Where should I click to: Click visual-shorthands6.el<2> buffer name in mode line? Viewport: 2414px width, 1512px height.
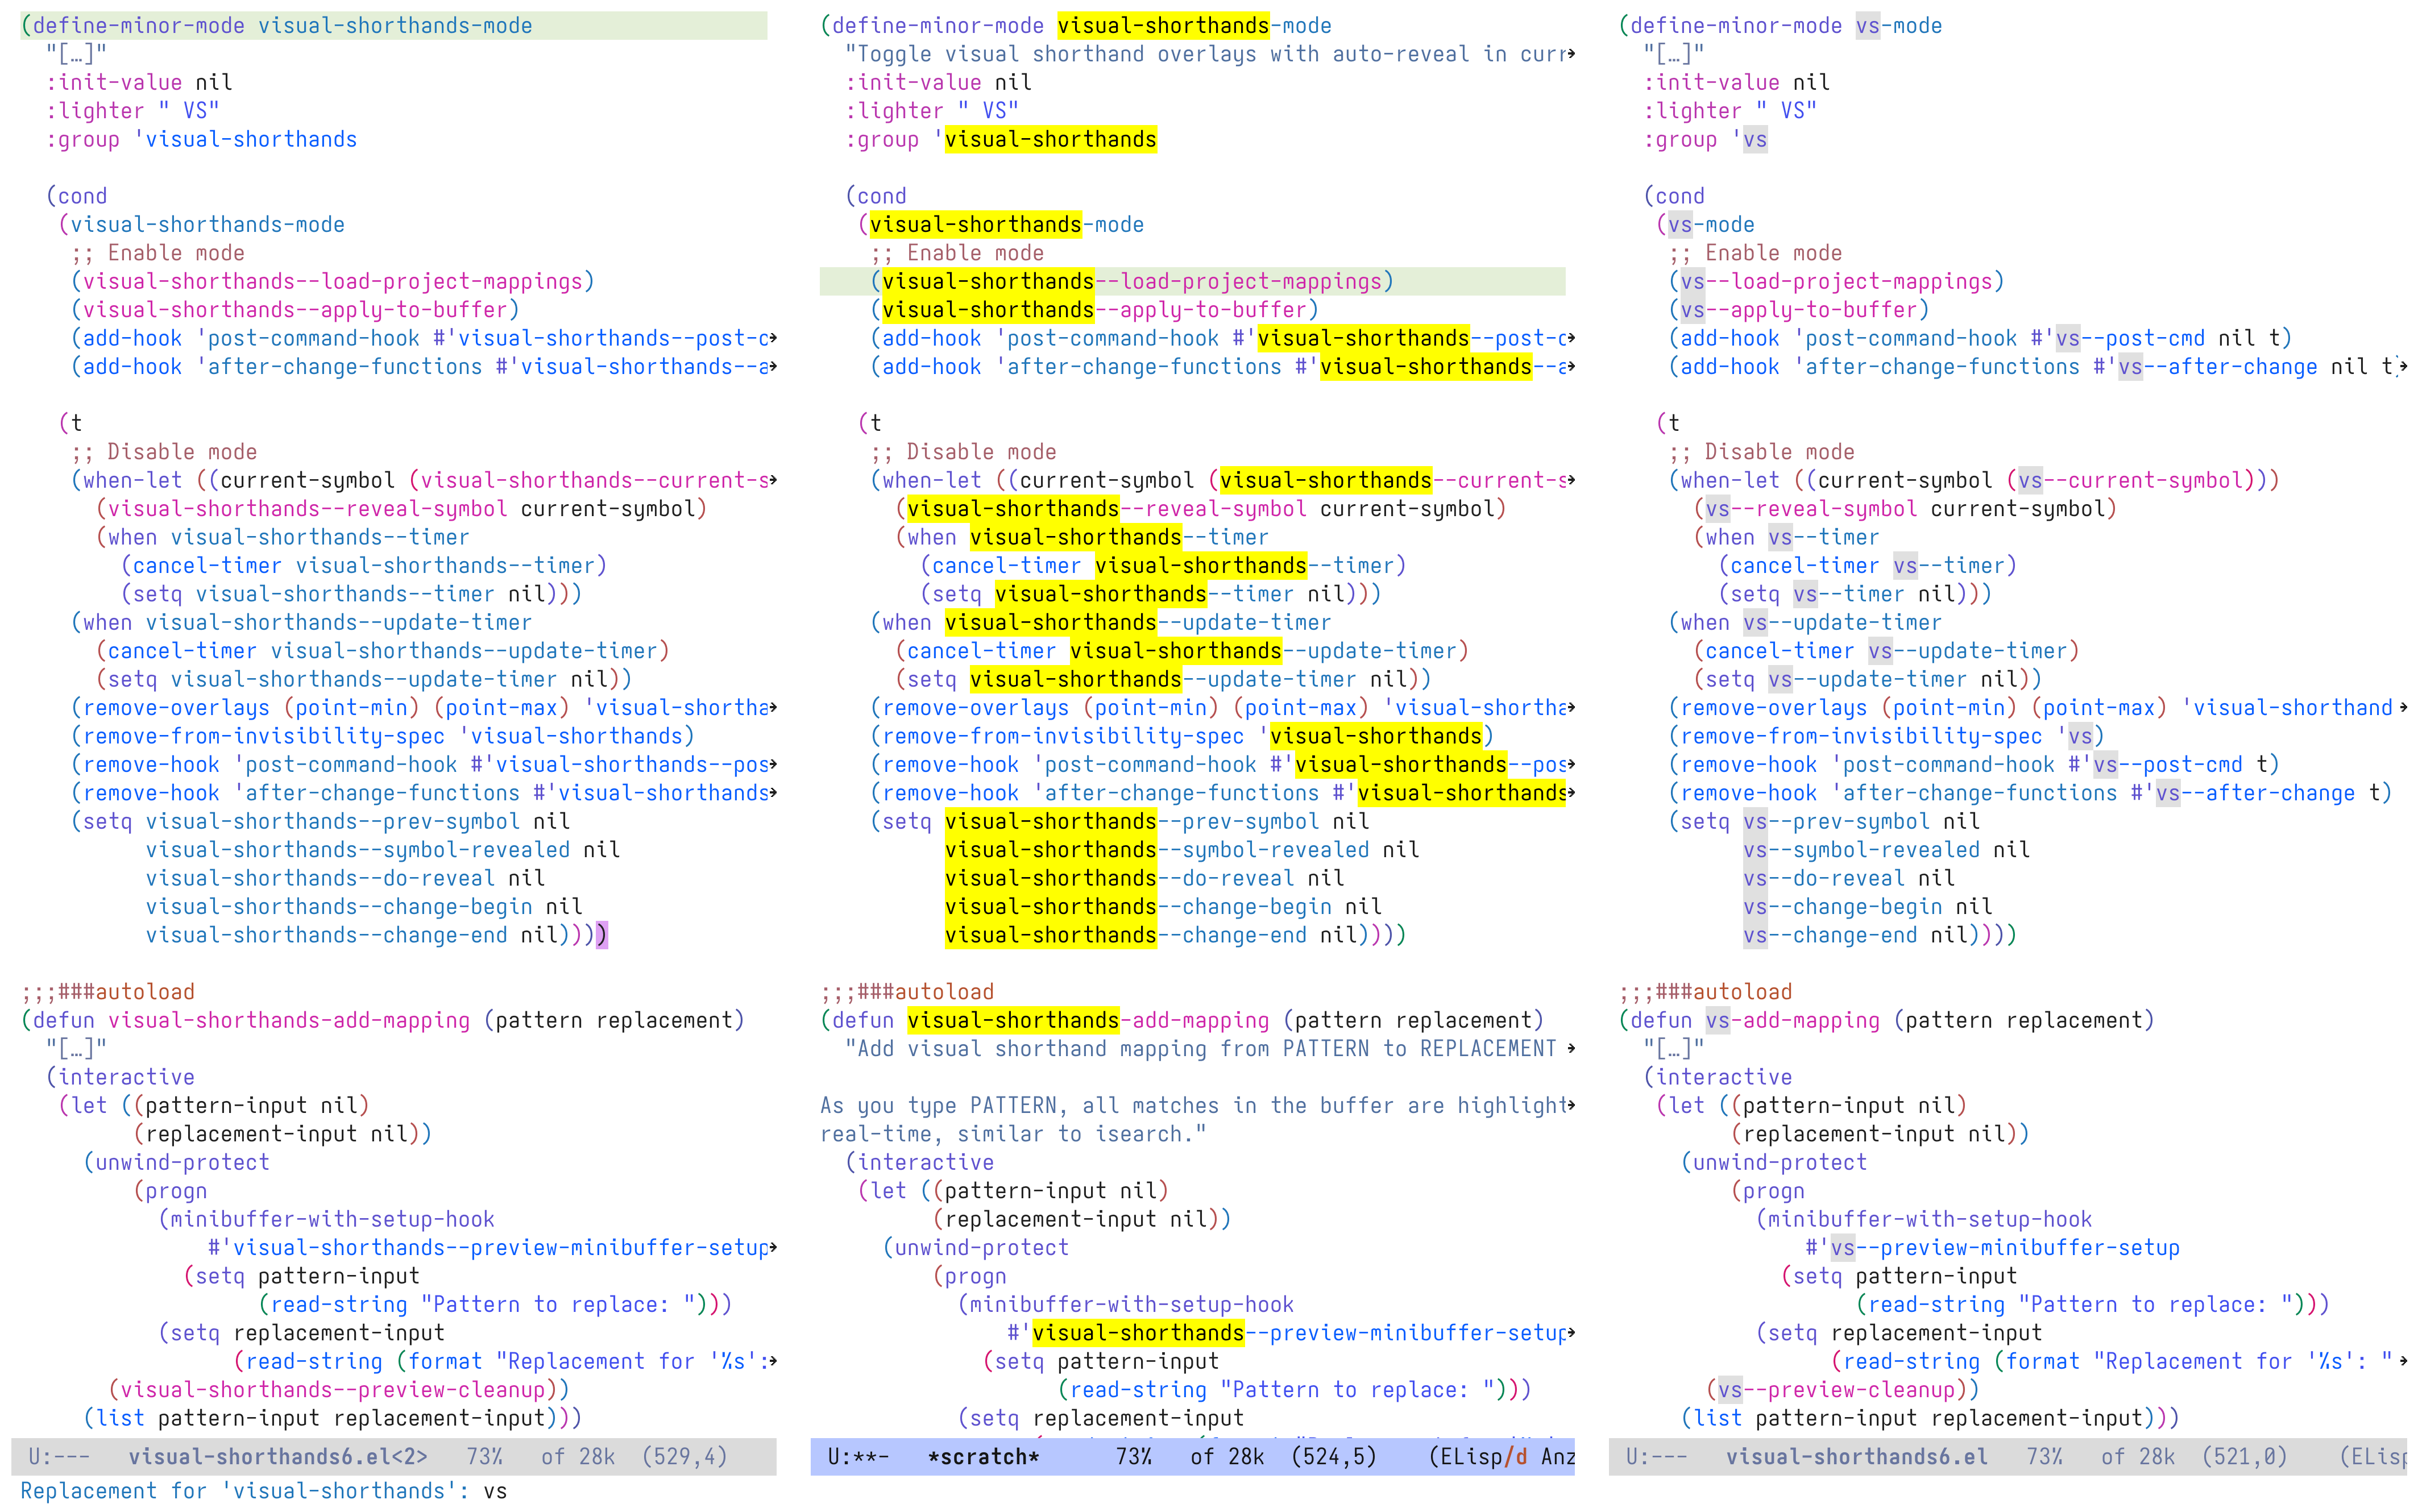(277, 1457)
